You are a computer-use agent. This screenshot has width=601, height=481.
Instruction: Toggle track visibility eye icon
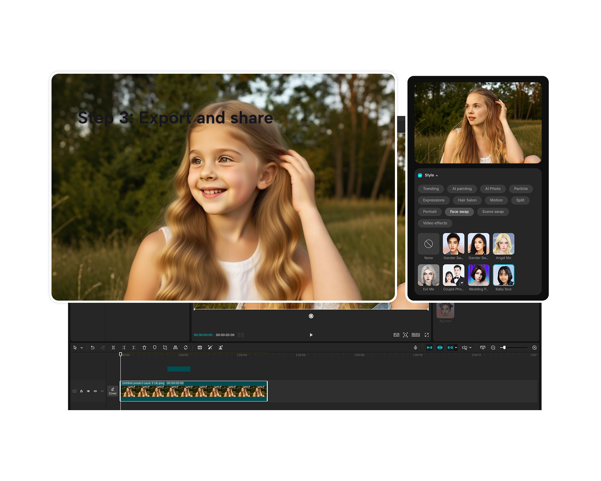pyautogui.click(x=88, y=391)
